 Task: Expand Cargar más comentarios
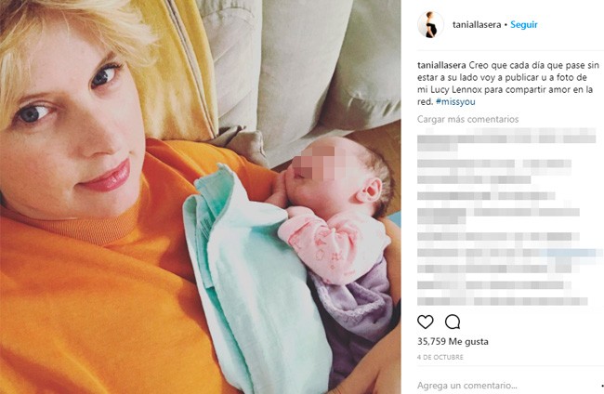click(467, 119)
